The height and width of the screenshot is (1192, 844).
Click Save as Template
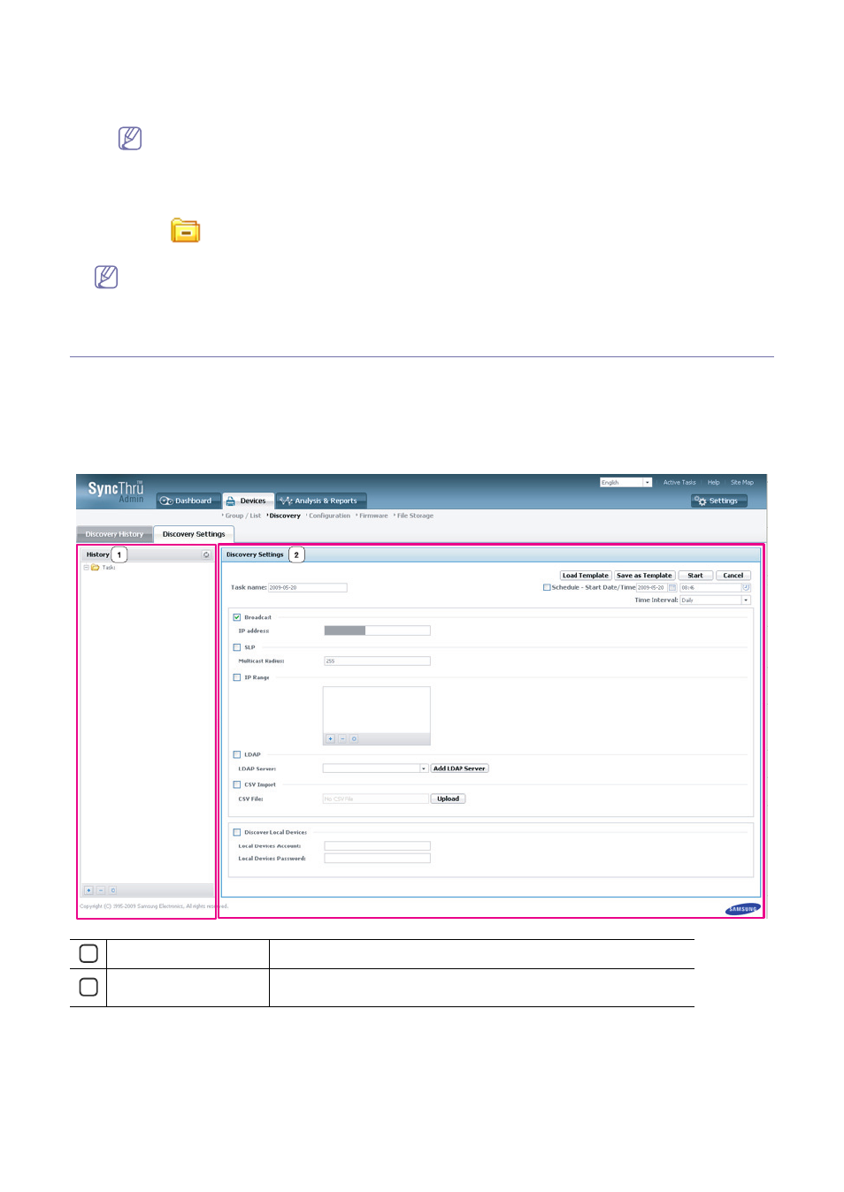point(644,576)
